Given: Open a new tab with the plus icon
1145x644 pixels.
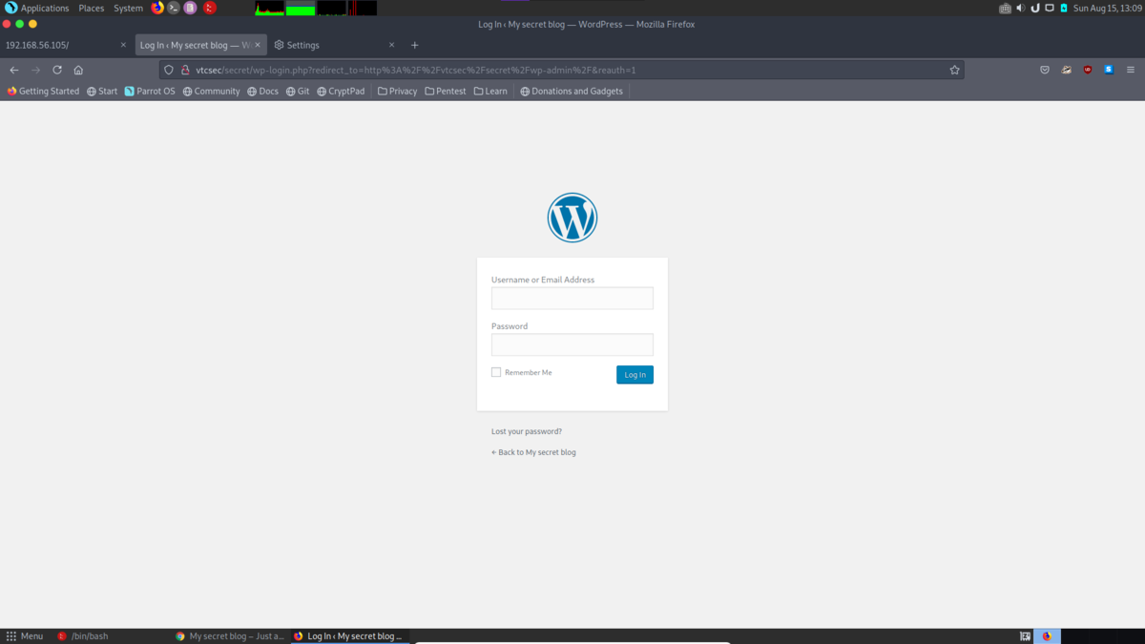Looking at the screenshot, I should pyautogui.click(x=414, y=45).
